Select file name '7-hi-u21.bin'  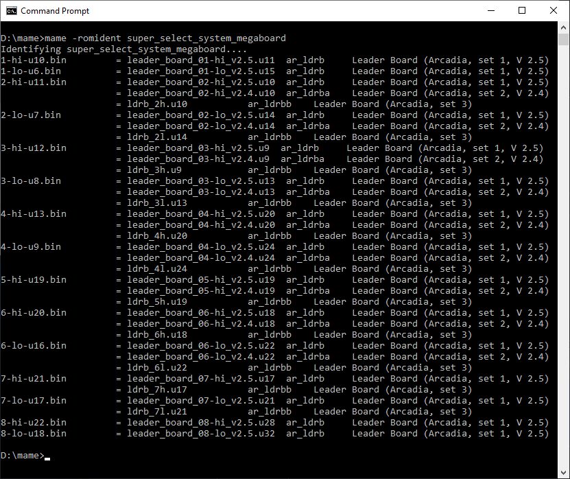coord(34,378)
